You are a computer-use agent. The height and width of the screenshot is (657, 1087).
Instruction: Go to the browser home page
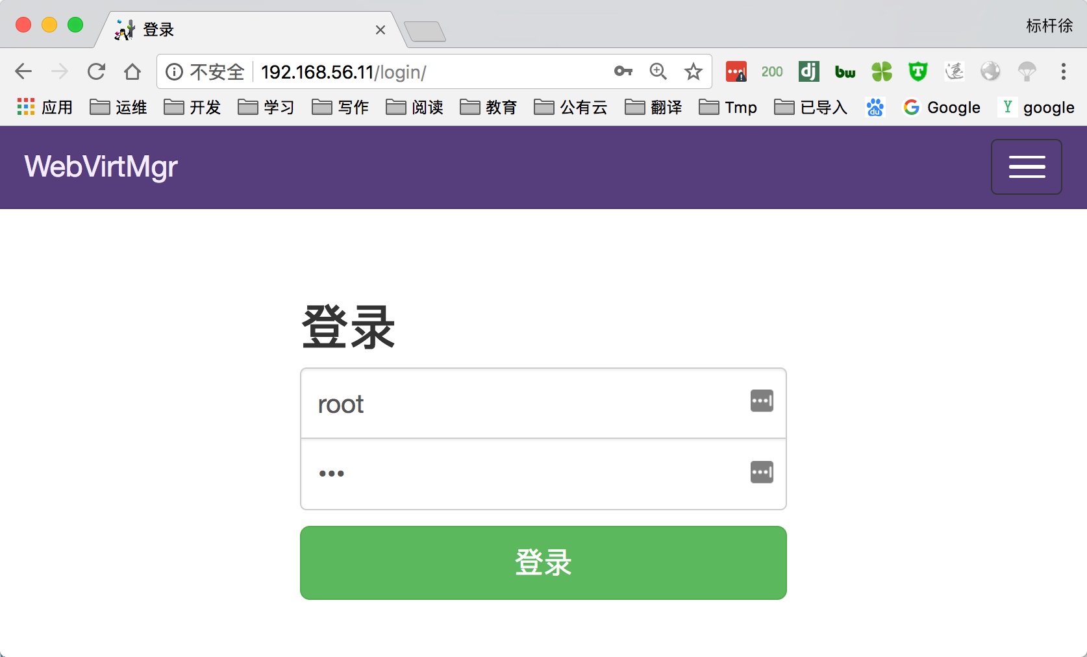point(132,71)
